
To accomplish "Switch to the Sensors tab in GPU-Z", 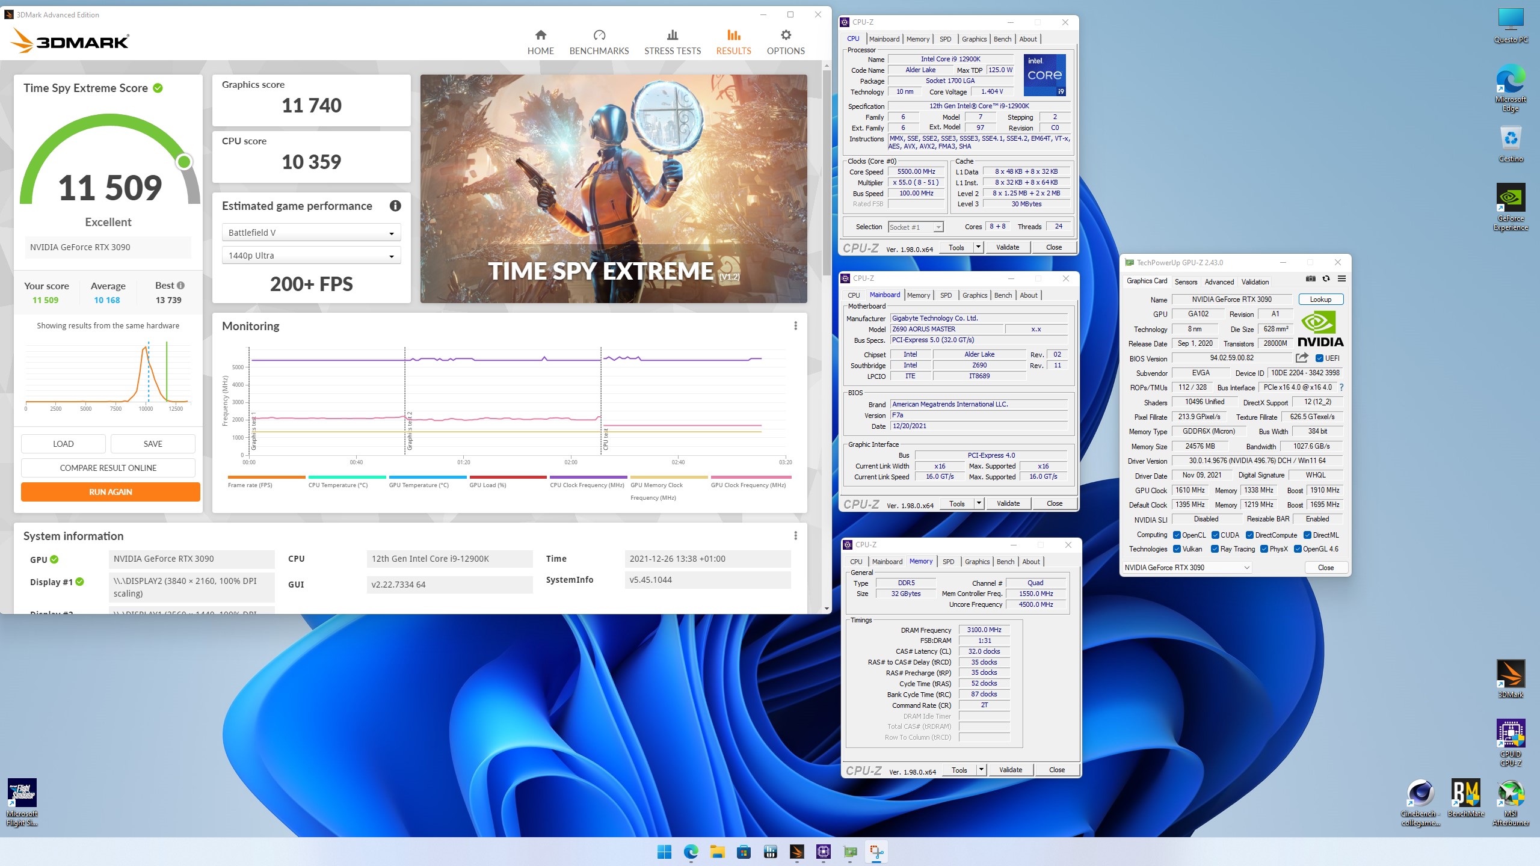I will tap(1186, 282).
